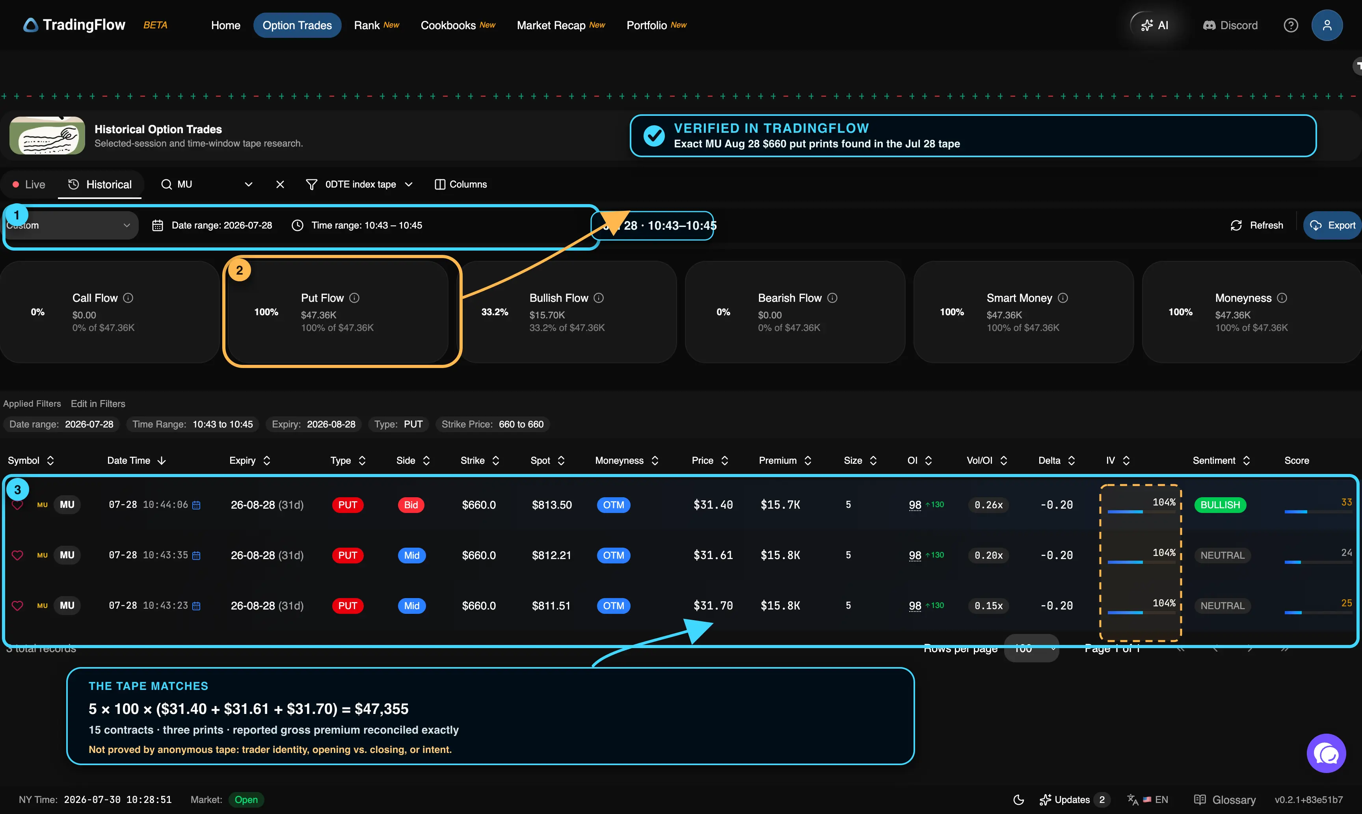Click the Strike Price 660 to 660 chip

[x=493, y=425]
